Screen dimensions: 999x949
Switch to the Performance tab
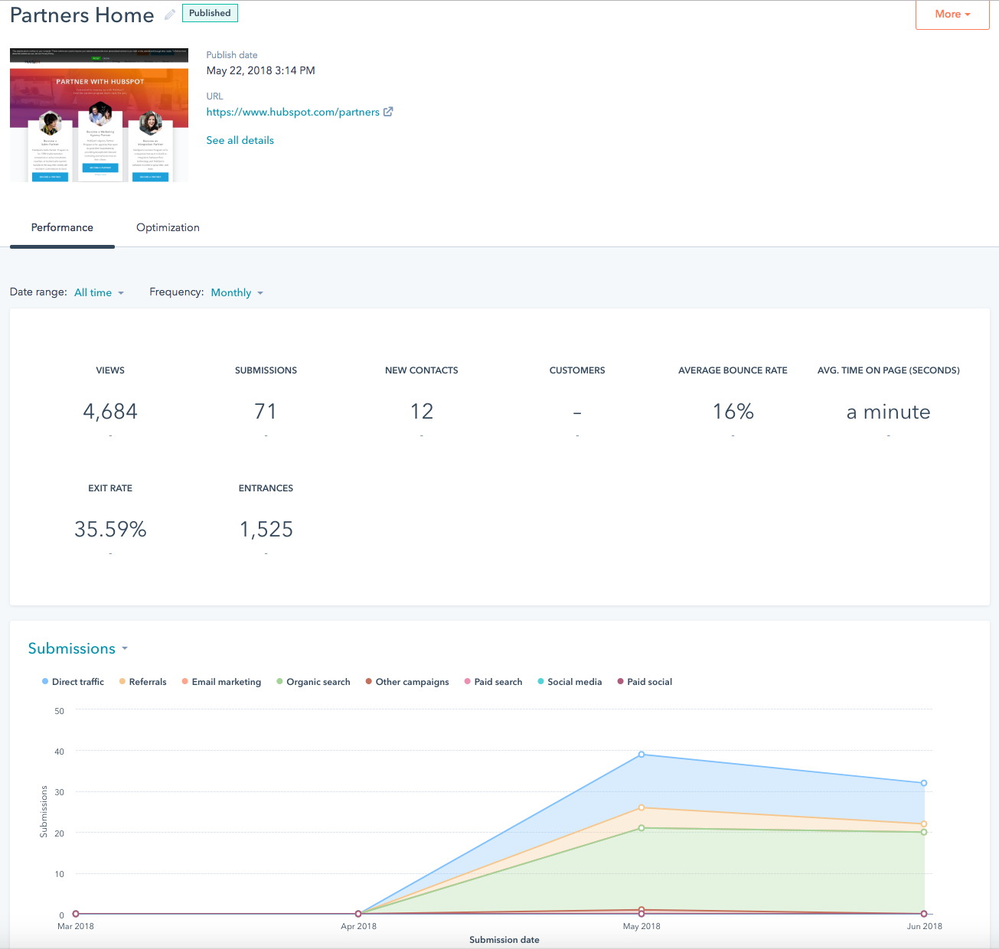tap(62, 227)
